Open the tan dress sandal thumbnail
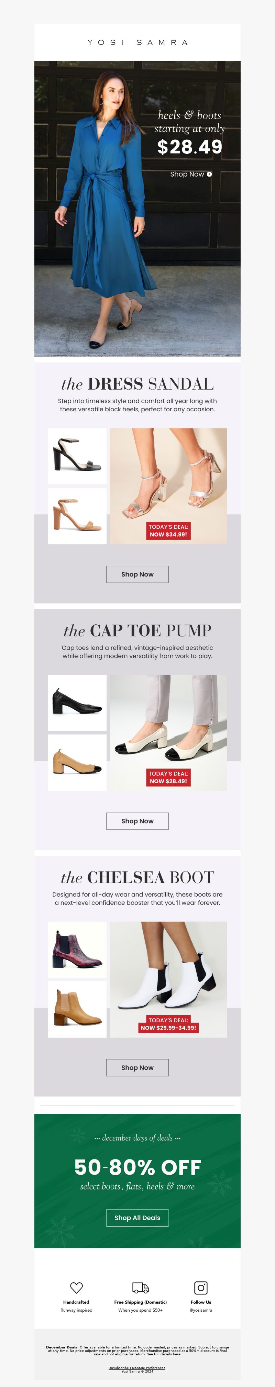 coord(77,515)
